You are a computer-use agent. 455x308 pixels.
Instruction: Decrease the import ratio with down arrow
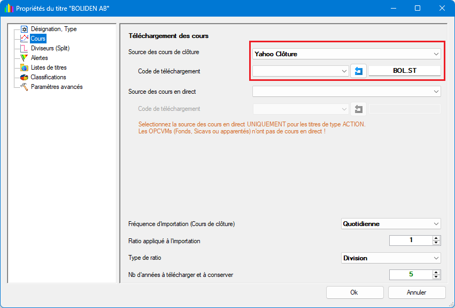click(x=436, y=243)
